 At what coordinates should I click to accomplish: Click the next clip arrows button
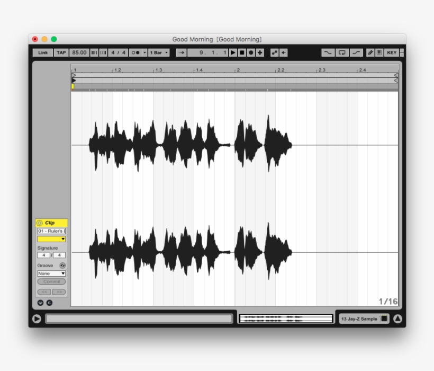(x=59, y=291)
